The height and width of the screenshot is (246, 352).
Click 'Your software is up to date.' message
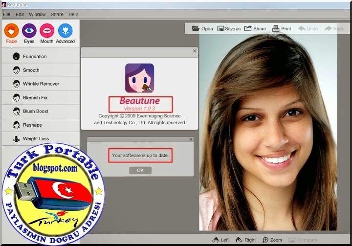140,155
